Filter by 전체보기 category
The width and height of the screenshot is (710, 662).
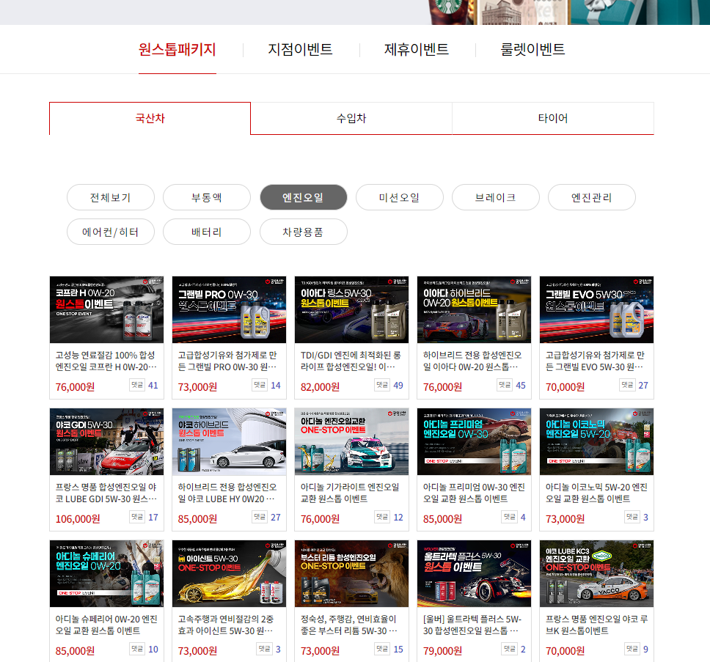click(x=111, y=197)
